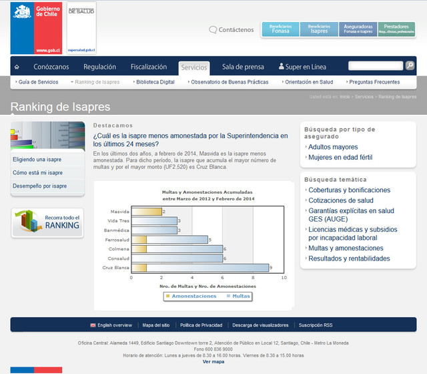The width and height of the screenshot is (427, 374).
Task: Open Mapa del sitio footer link
Action: pos(156,325)
